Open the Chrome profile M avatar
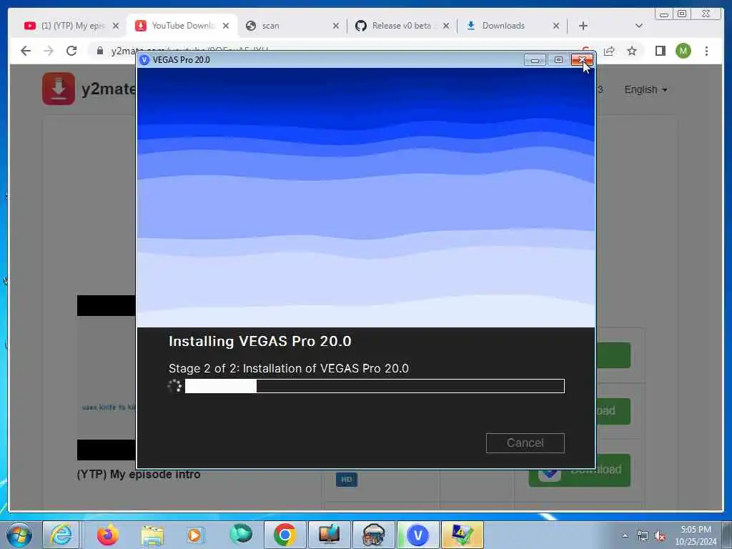This screenshot has width=732, height=549. click(x=683, y=51)
